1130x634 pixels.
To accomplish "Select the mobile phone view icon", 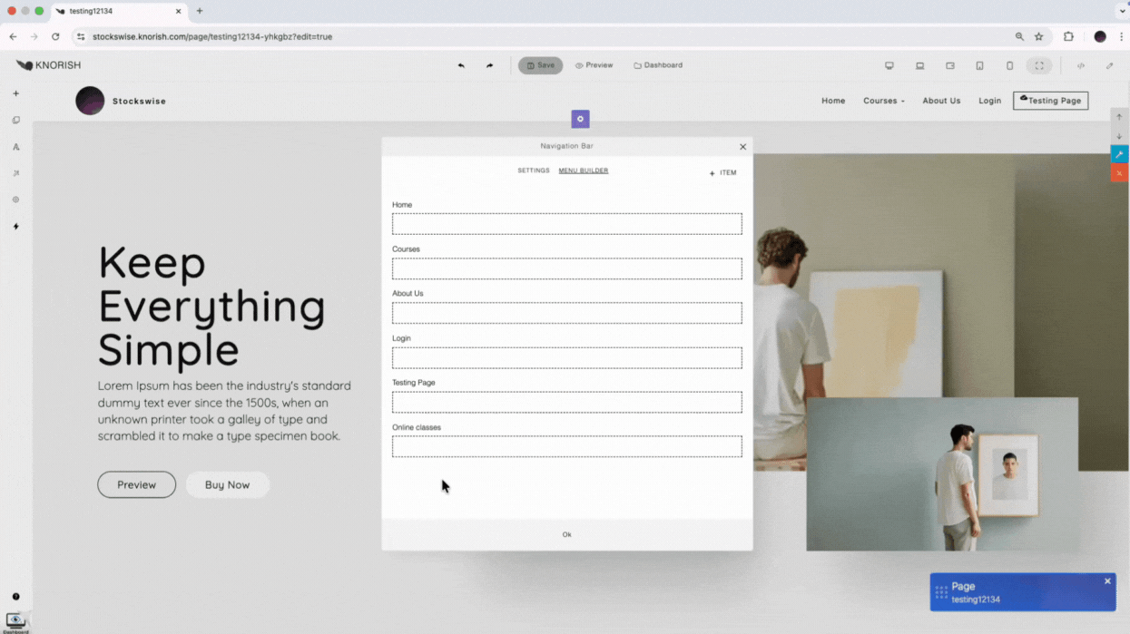I will [x=1009, y=65].
